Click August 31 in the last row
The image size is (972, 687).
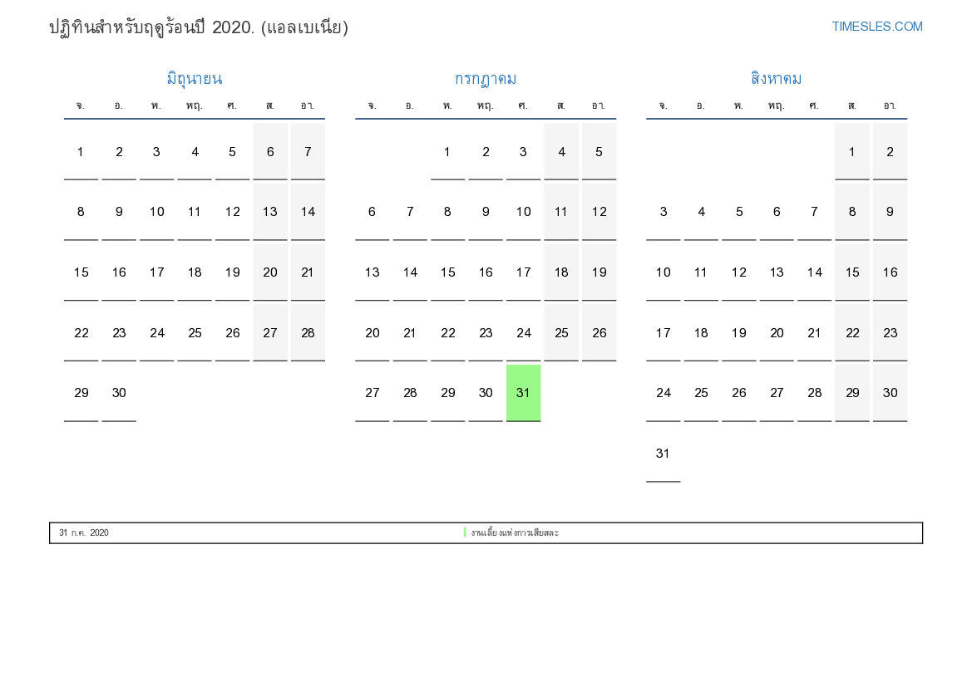pyautogui.click(x=663, y=454)
